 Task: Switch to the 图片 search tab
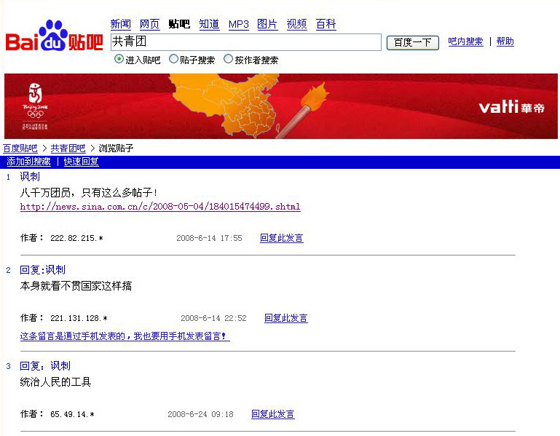pos(267,24)
